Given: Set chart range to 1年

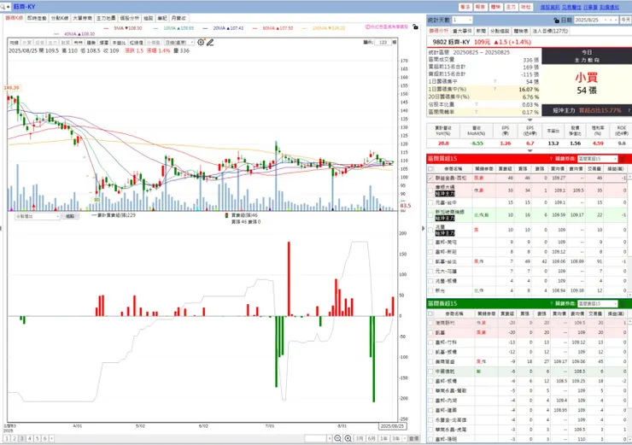Looking at the screenshot, I should (x=383, y=438).
